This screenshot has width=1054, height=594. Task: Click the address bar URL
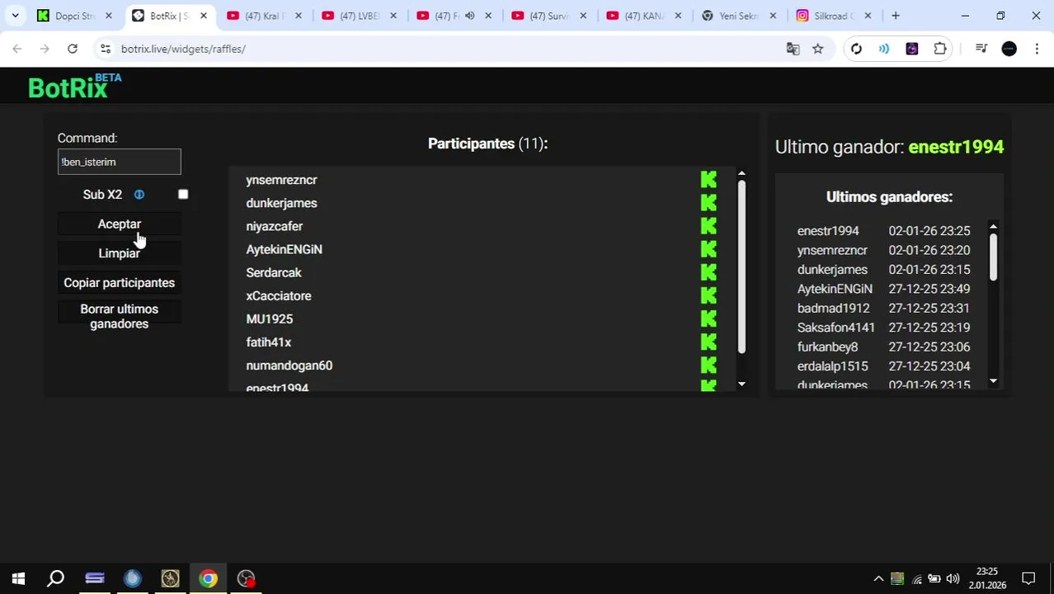pyautogui.click(x=183, y=49)
